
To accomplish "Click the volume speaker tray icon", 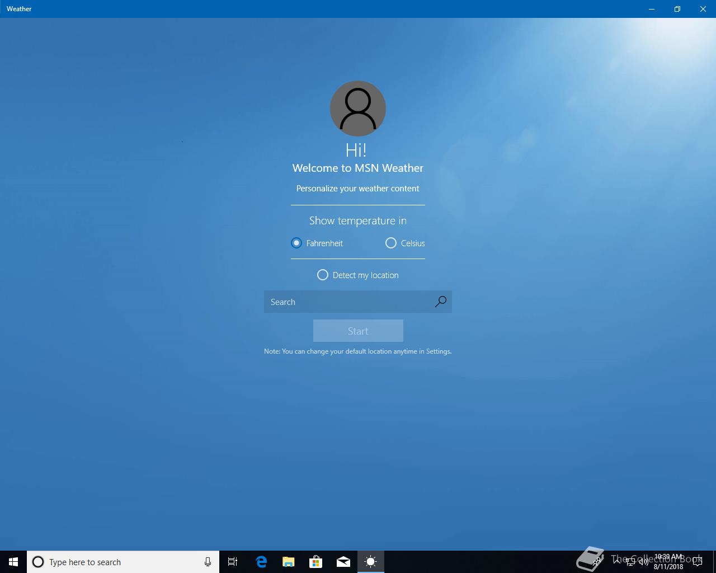I will coord(643,562).
